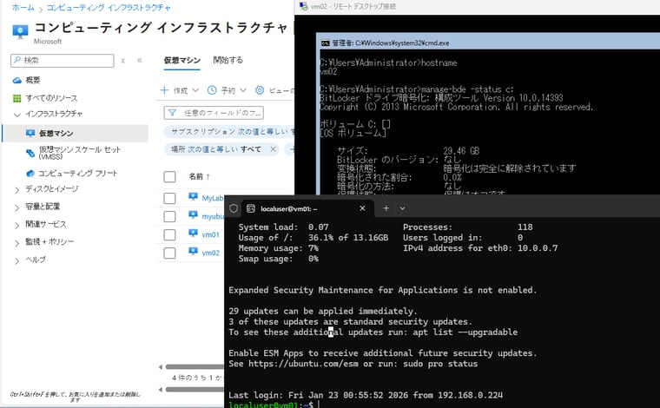Open the terminal profile dropdown chevron
Image resolution: width=660 pixels, height=408 pixels.
coord(402,208)
